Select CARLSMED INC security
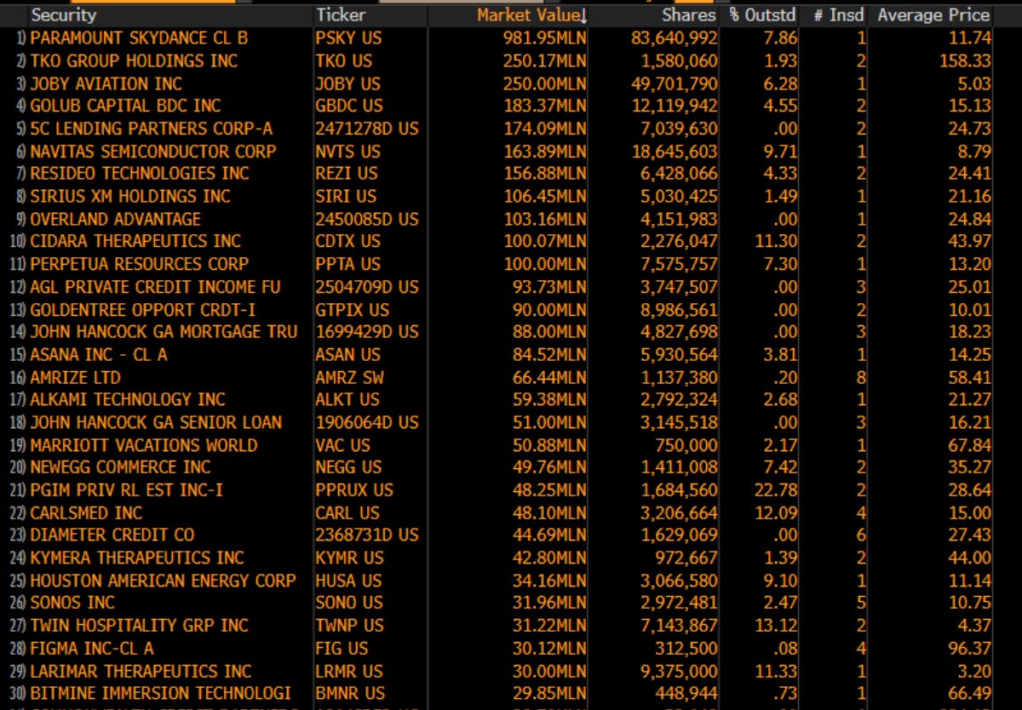Screen dimensions: 1022x710 click(86, 513)
